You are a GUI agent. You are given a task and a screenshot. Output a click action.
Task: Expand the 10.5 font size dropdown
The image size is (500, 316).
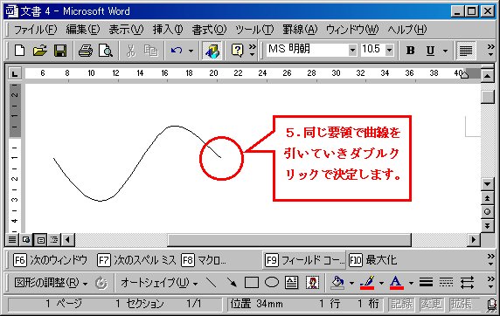coord(389,51)
